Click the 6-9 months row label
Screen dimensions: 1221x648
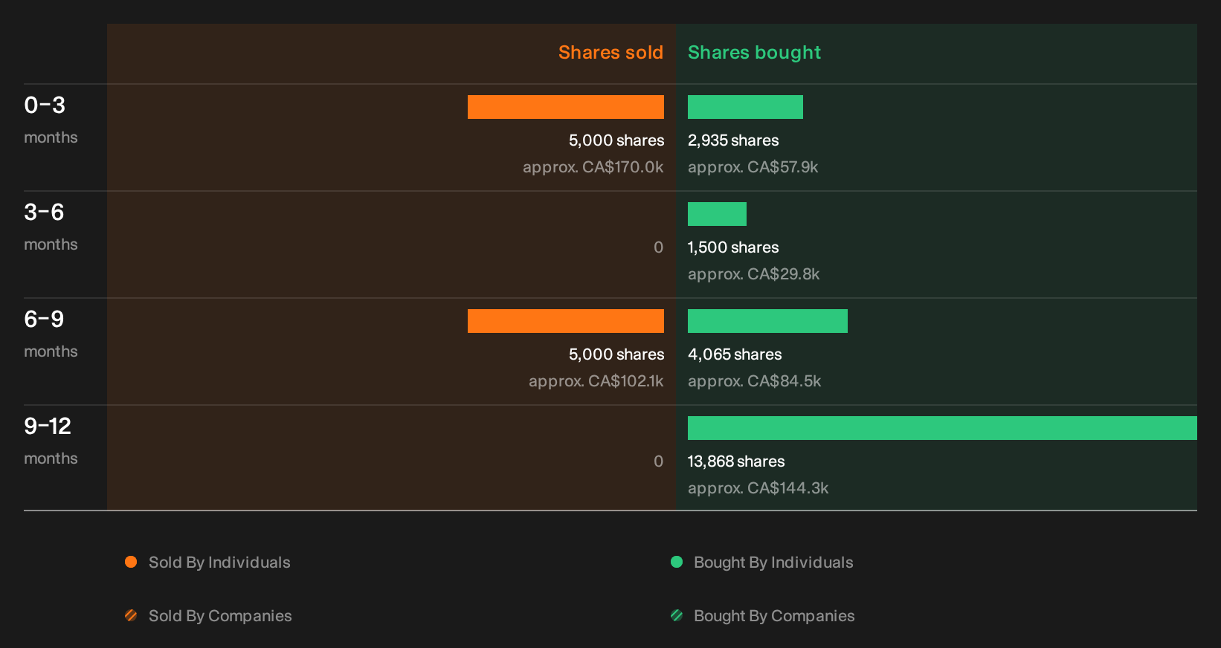point(51,334)
